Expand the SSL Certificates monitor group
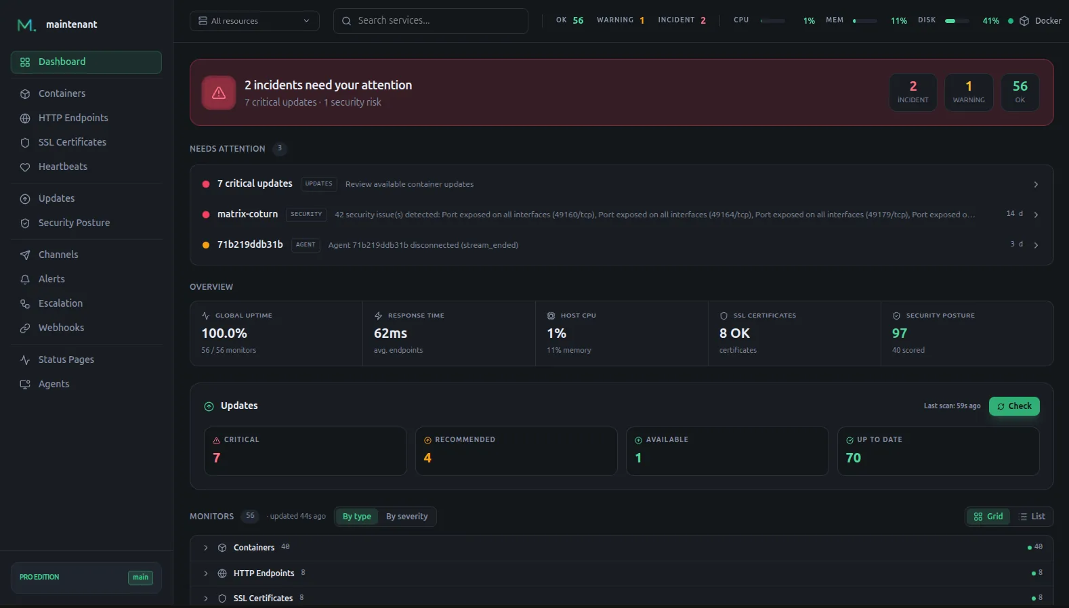The image size is (1069, 608). [x=206, y=599]
